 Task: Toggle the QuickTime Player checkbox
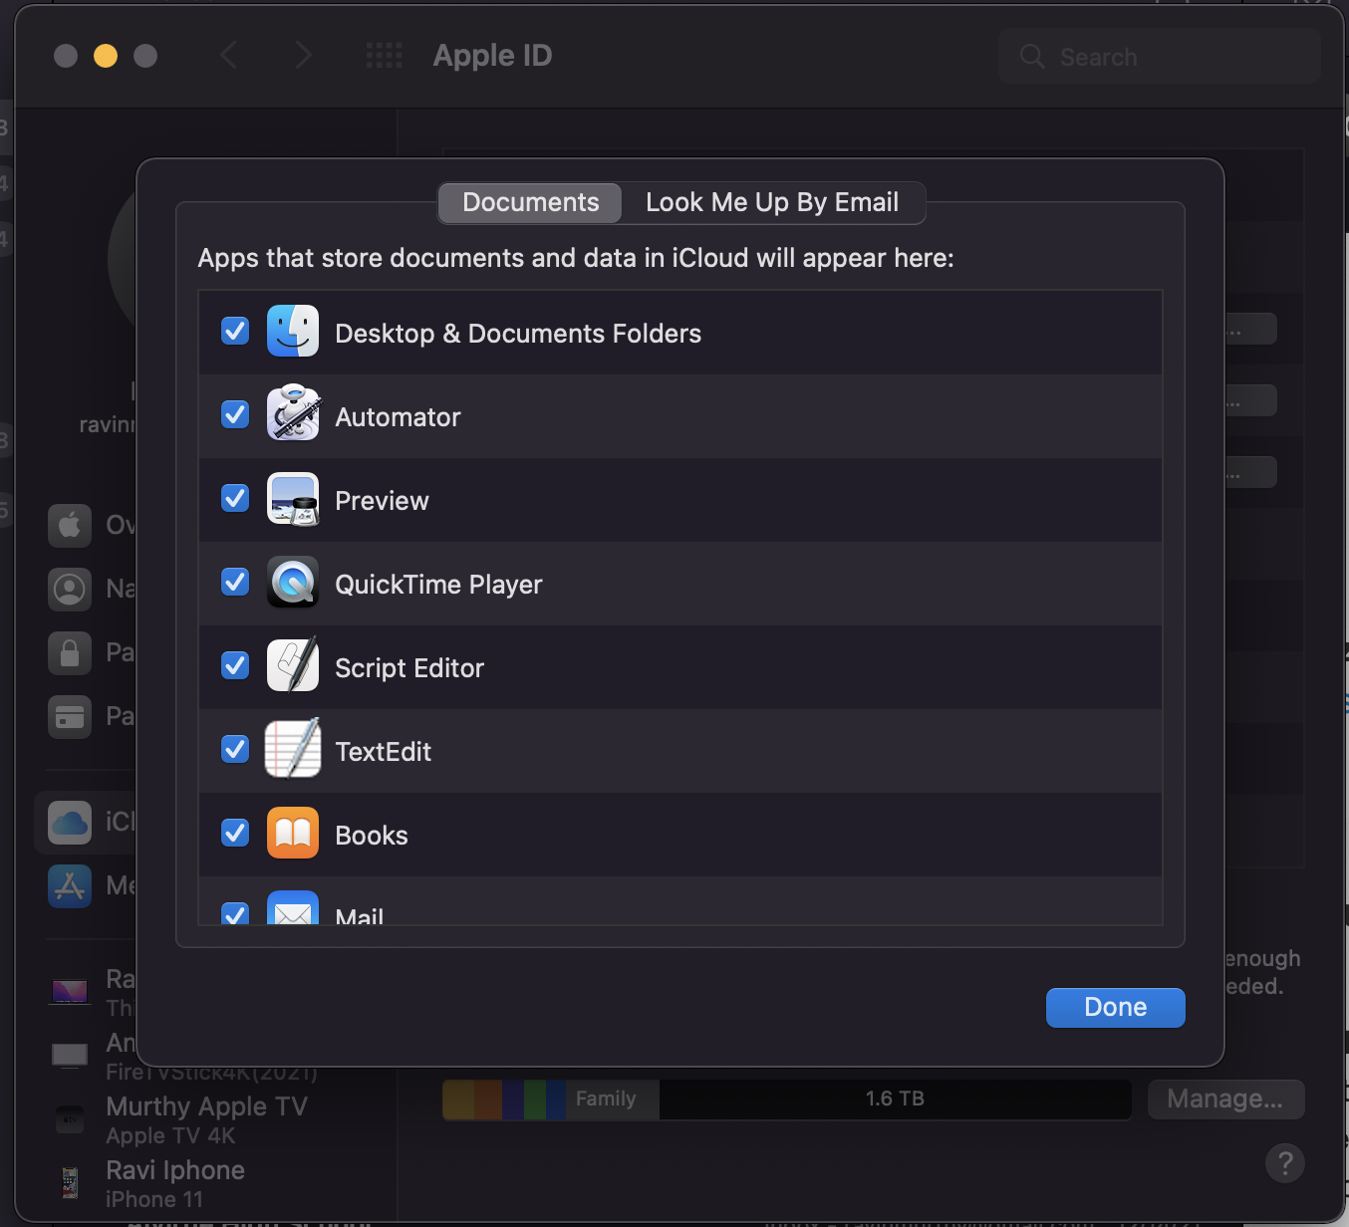click(x=235, y=582)
